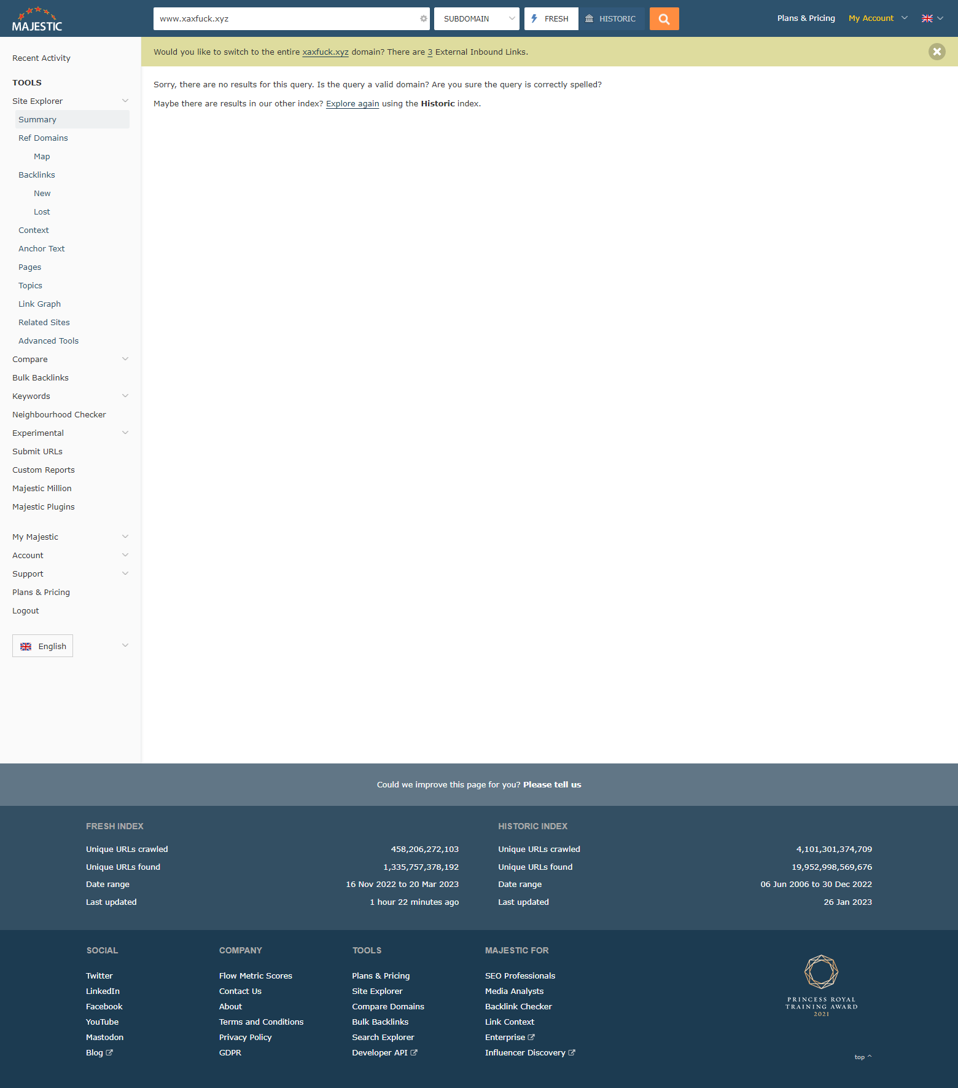958x1088 pixels.
Task: Expand the My Account menu
Action: [878, 18]
